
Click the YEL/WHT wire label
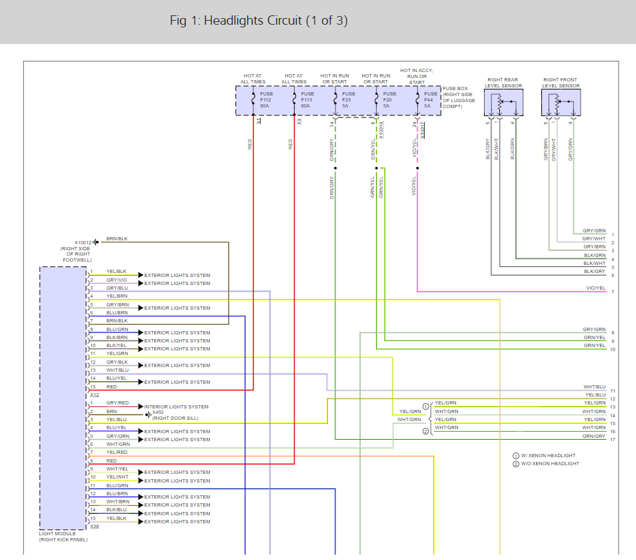coord(117,477)
